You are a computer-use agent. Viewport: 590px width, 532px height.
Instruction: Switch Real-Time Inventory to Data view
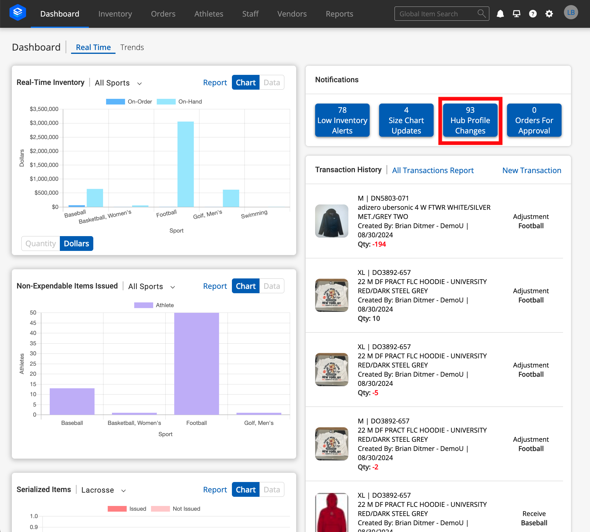(x=271, y=82)
